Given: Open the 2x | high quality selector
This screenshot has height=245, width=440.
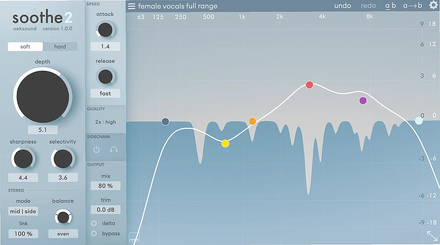Looking at the screenshot, I should point(105,122).
